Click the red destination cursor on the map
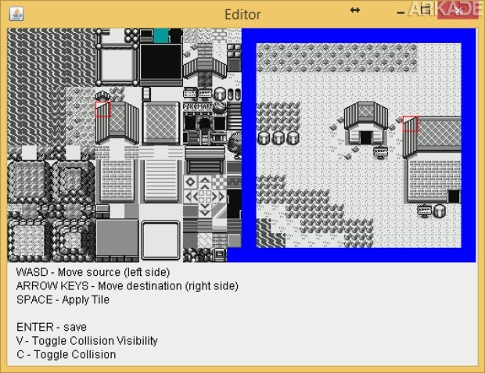 pos(411,124)
